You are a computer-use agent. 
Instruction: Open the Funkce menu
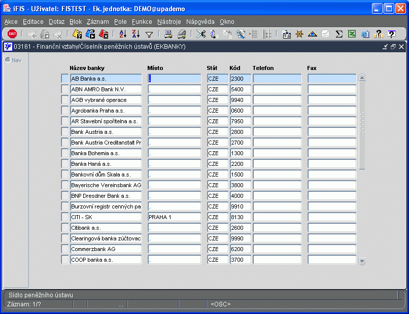pos(142,22)
